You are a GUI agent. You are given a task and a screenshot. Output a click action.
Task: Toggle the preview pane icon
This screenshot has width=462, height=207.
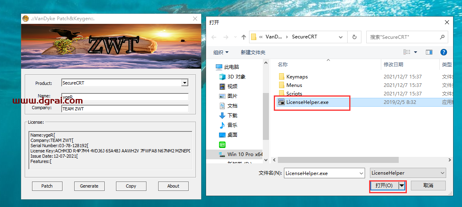pos(429,52)
